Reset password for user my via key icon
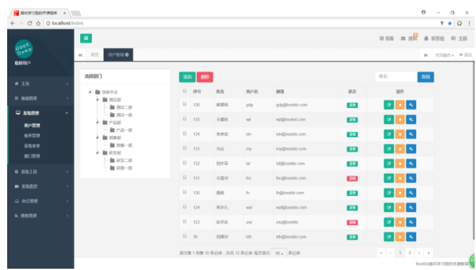 [411, 149]
